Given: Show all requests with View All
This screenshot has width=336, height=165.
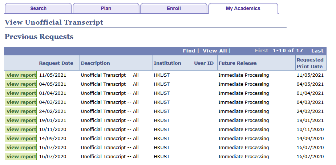Looking at the screenshot, I should pyautogui.click(x=215, y=51).
